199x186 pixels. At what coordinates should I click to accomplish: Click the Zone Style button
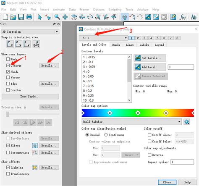pyautogui.click(x=30, y=97)
